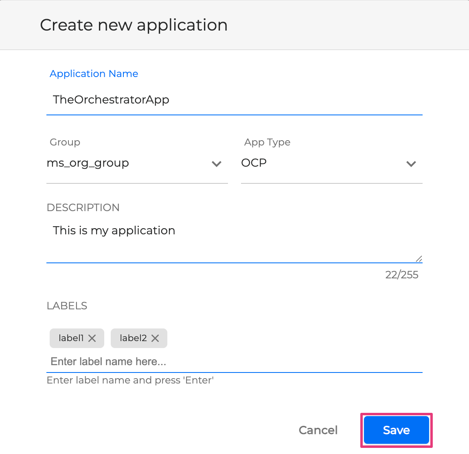Save the new application
Screen dimensions: 469x454
(x=396, y=430)
